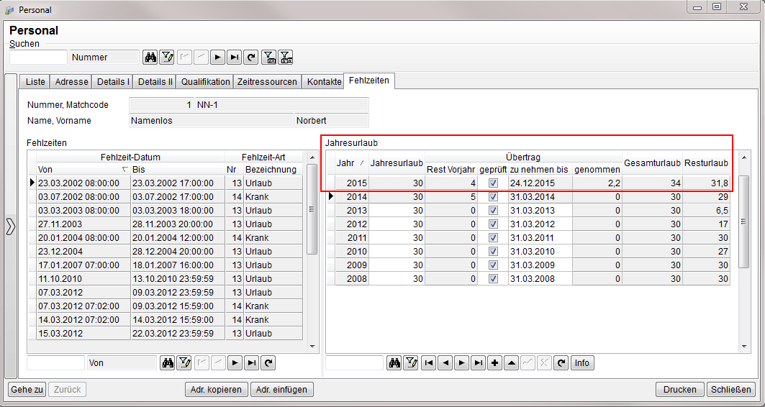765x407 pixels.
Task: Sort Fehlzeiten by Von column header
Action: [x=79, y=170]
